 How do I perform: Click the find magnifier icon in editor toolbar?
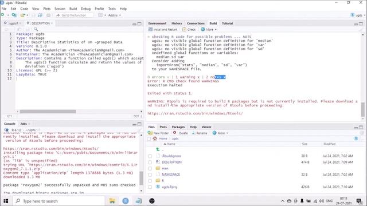tap(36, 29)
